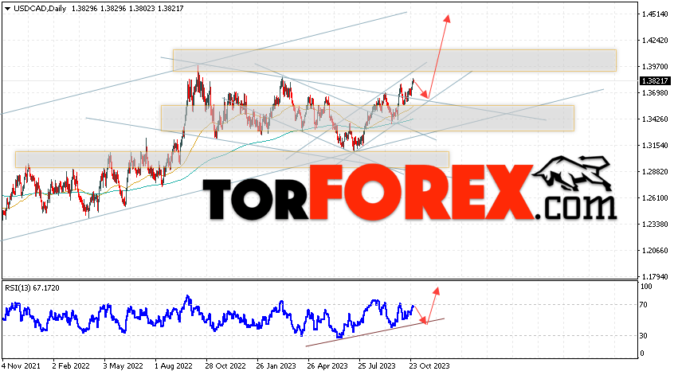Click the current price label 1.38217

coord(655,80)
